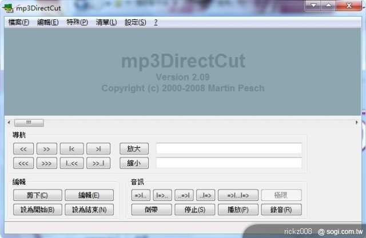
Task: Start playback with 播放(P) button
Action: 238,209
